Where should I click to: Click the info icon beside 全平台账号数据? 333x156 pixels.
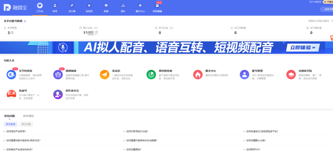(x=25, y=21)
